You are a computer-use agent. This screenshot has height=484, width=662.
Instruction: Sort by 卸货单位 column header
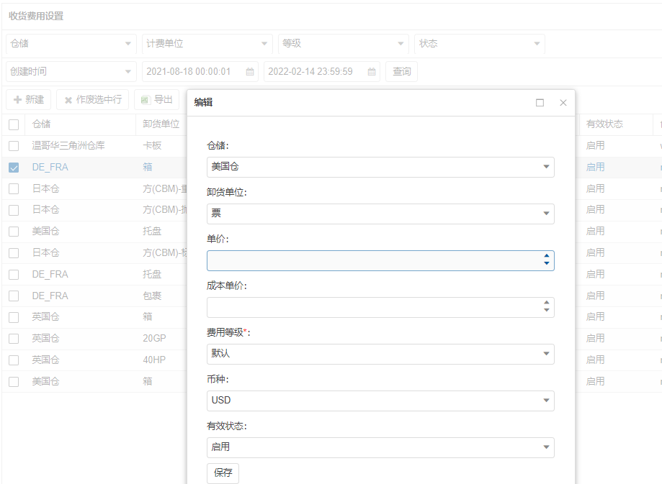coord(161,124)
